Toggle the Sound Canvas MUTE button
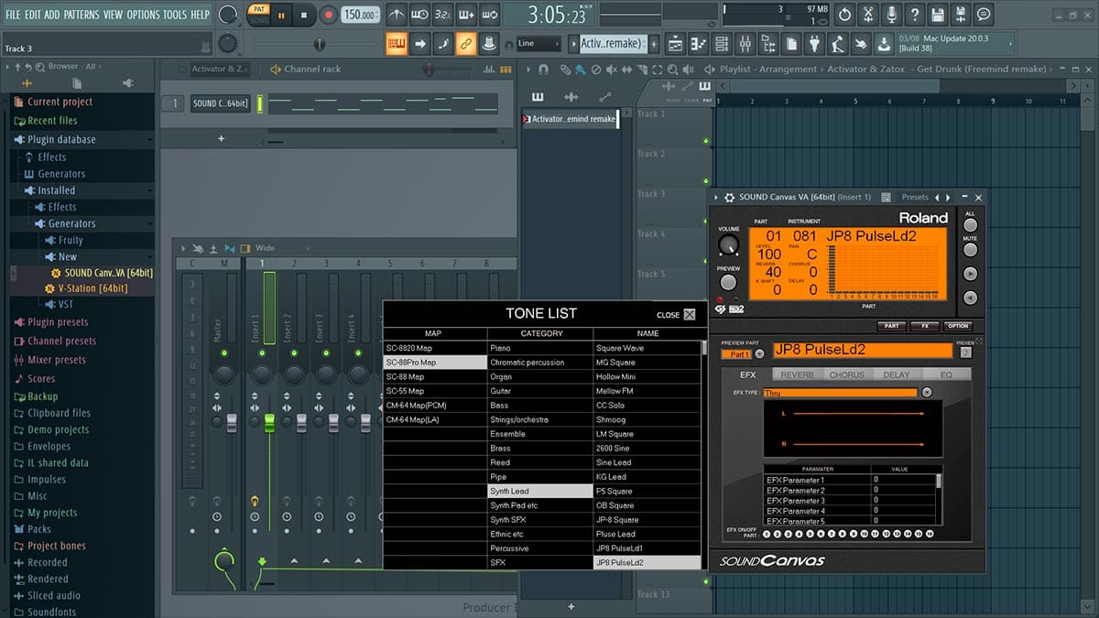This screenshot has height=618, width=1099. (970, 249)
